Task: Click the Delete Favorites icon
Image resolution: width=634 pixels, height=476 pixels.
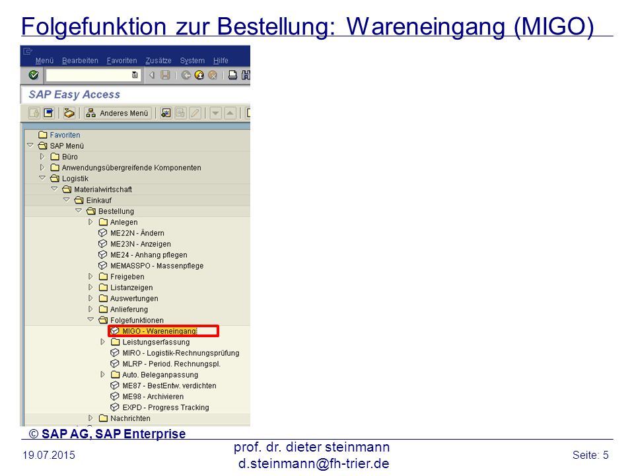Action: (x=180, y=113)
